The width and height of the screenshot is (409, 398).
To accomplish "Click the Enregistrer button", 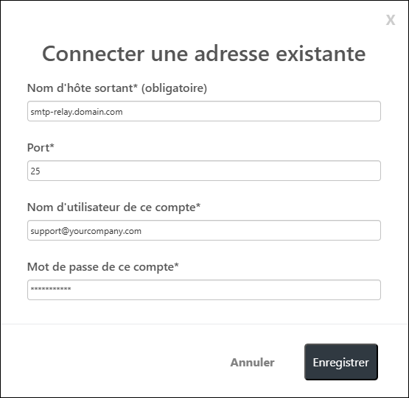I will point(341,362).
